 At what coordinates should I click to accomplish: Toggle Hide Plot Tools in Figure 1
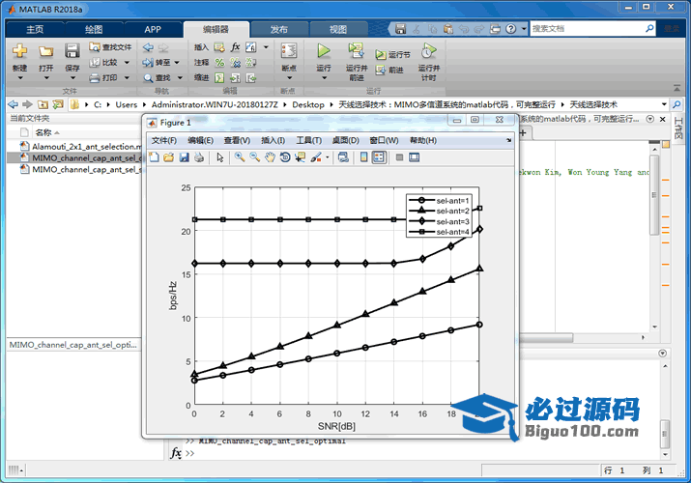click(x=400, y=157)
